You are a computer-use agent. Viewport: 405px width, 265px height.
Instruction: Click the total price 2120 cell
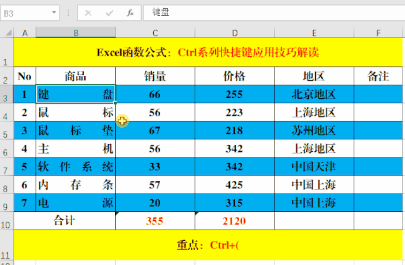point(235,221)
